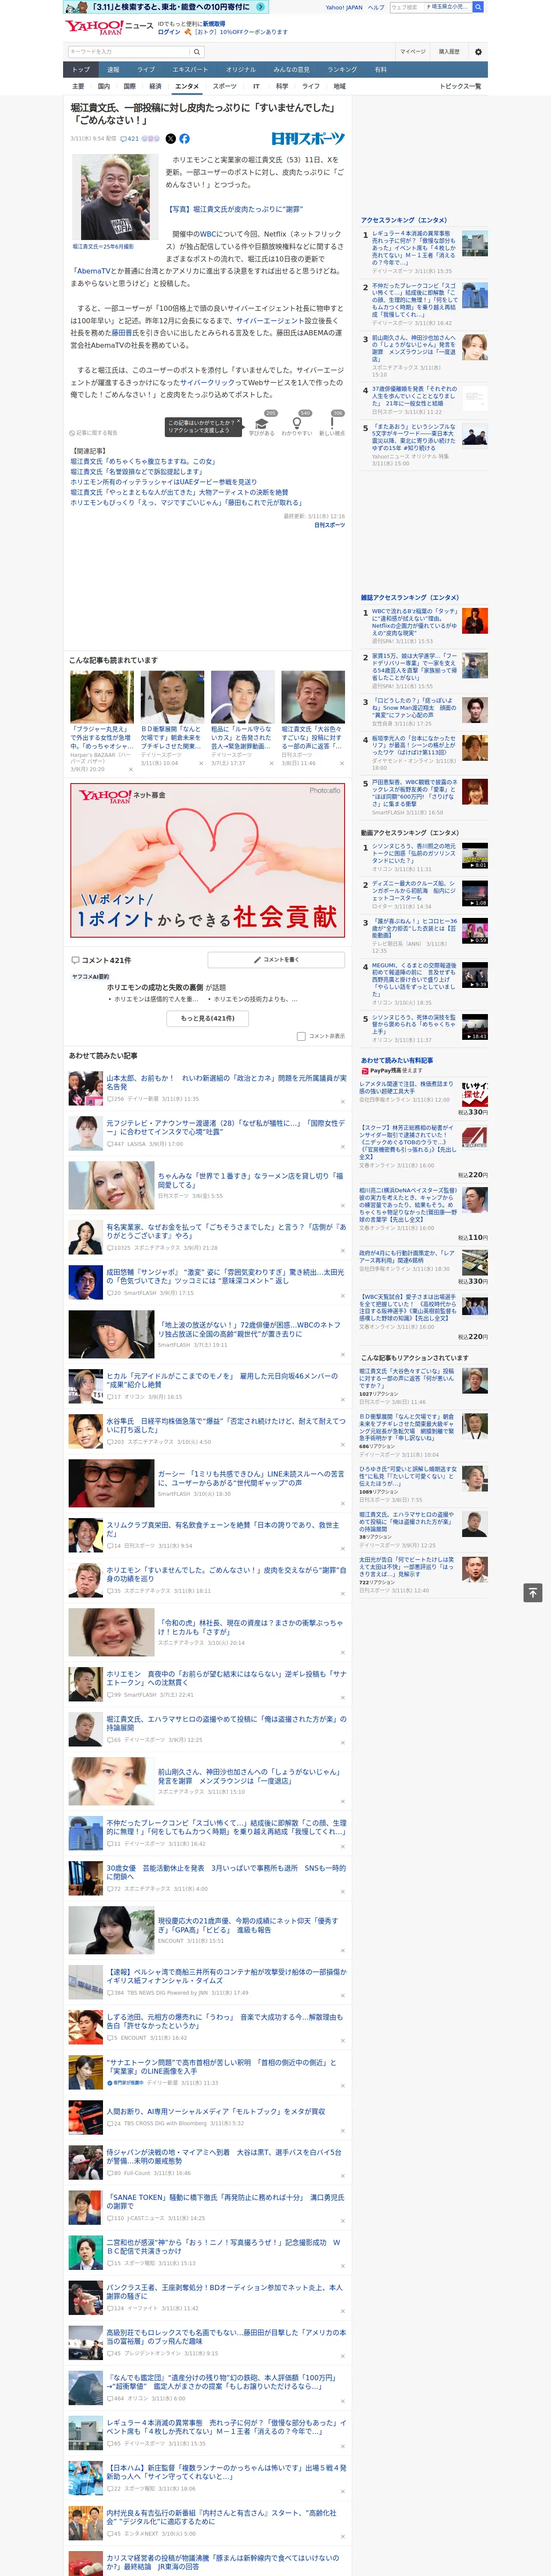The image size is (551, 2576).
Task: Open article 30歳女優 芸能活動休止を発表
Action: (226, 1871)
